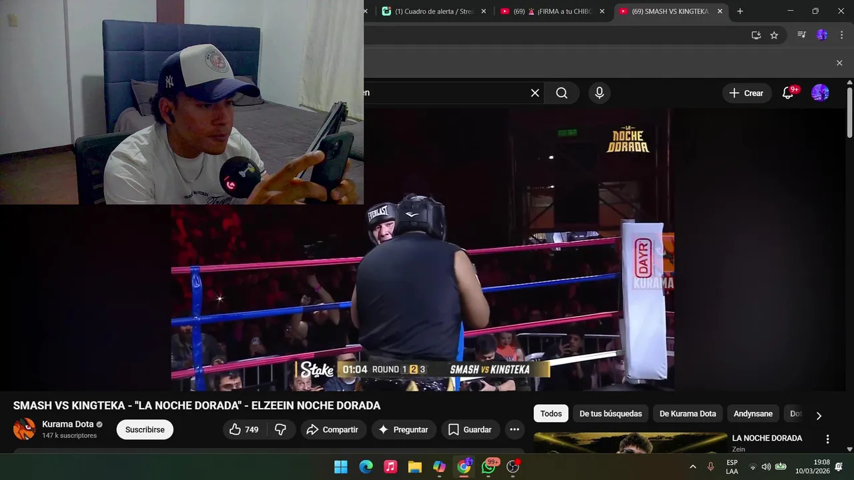Select the De tus búsquedas chip
Screen dimensions: 854x480
[610, 414]
